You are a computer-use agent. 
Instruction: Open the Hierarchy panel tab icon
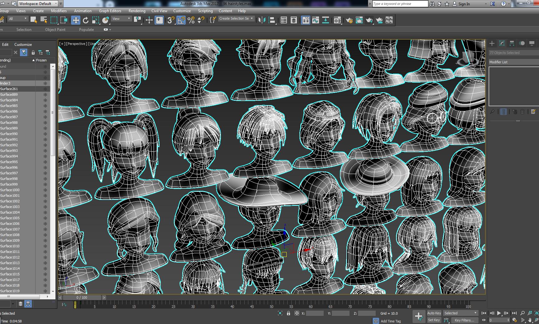coord(512,43)
